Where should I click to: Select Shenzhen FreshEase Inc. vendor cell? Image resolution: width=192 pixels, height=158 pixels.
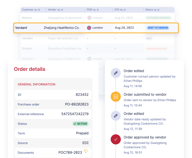[x=65, y=49]
